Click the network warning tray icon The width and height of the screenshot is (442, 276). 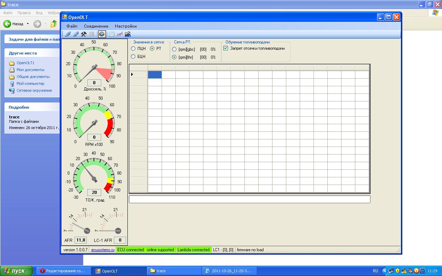[x=404, y=271]
